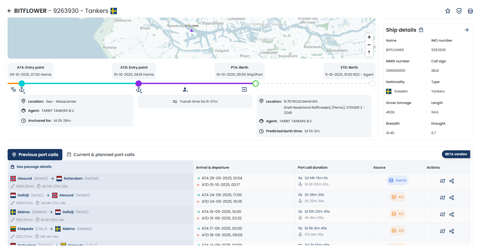Click the BETA version button
477x248 pixels.
(456, 154)
